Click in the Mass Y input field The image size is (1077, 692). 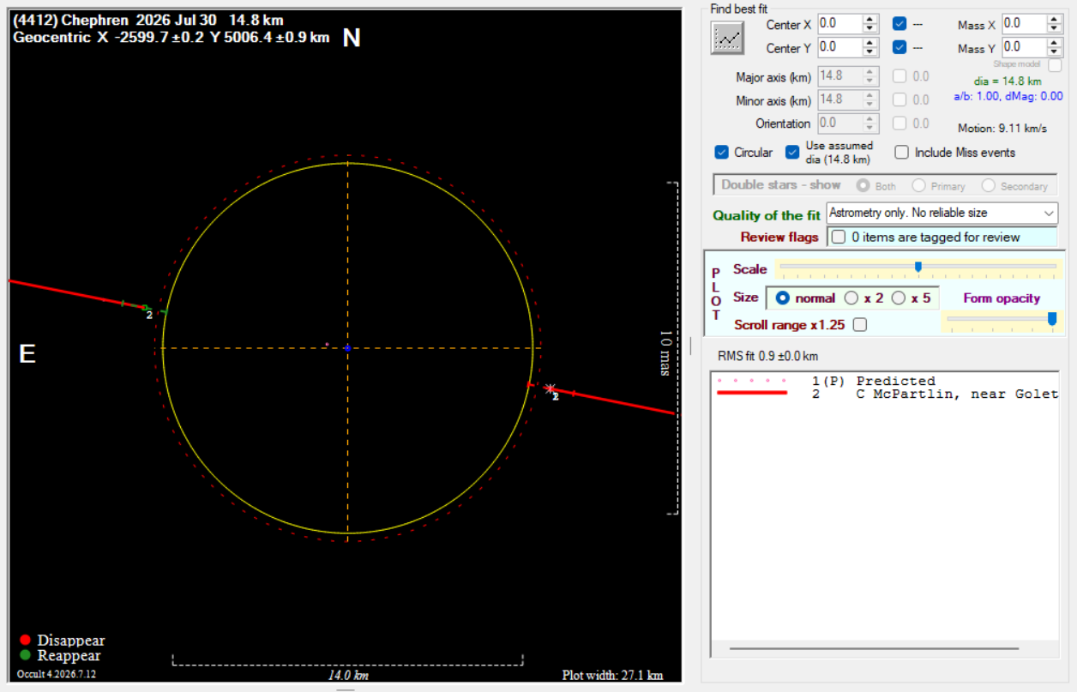pyautogui.click(x=1024, y=46)
